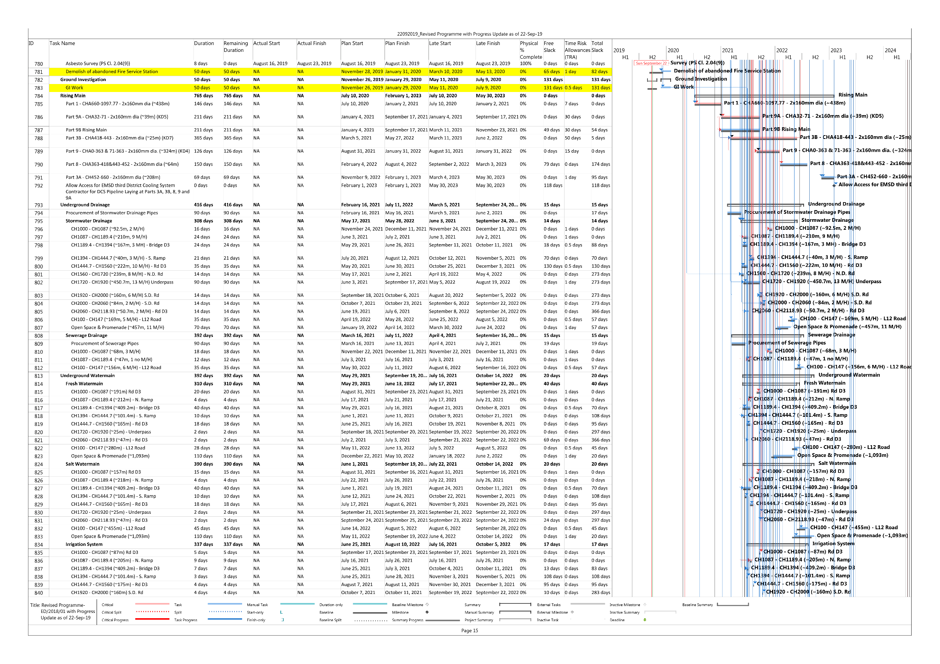The height and width of the screenshot is (664, 940).
Task: Select 'Fresh Watermain' summary task in table
Action: 84,384
